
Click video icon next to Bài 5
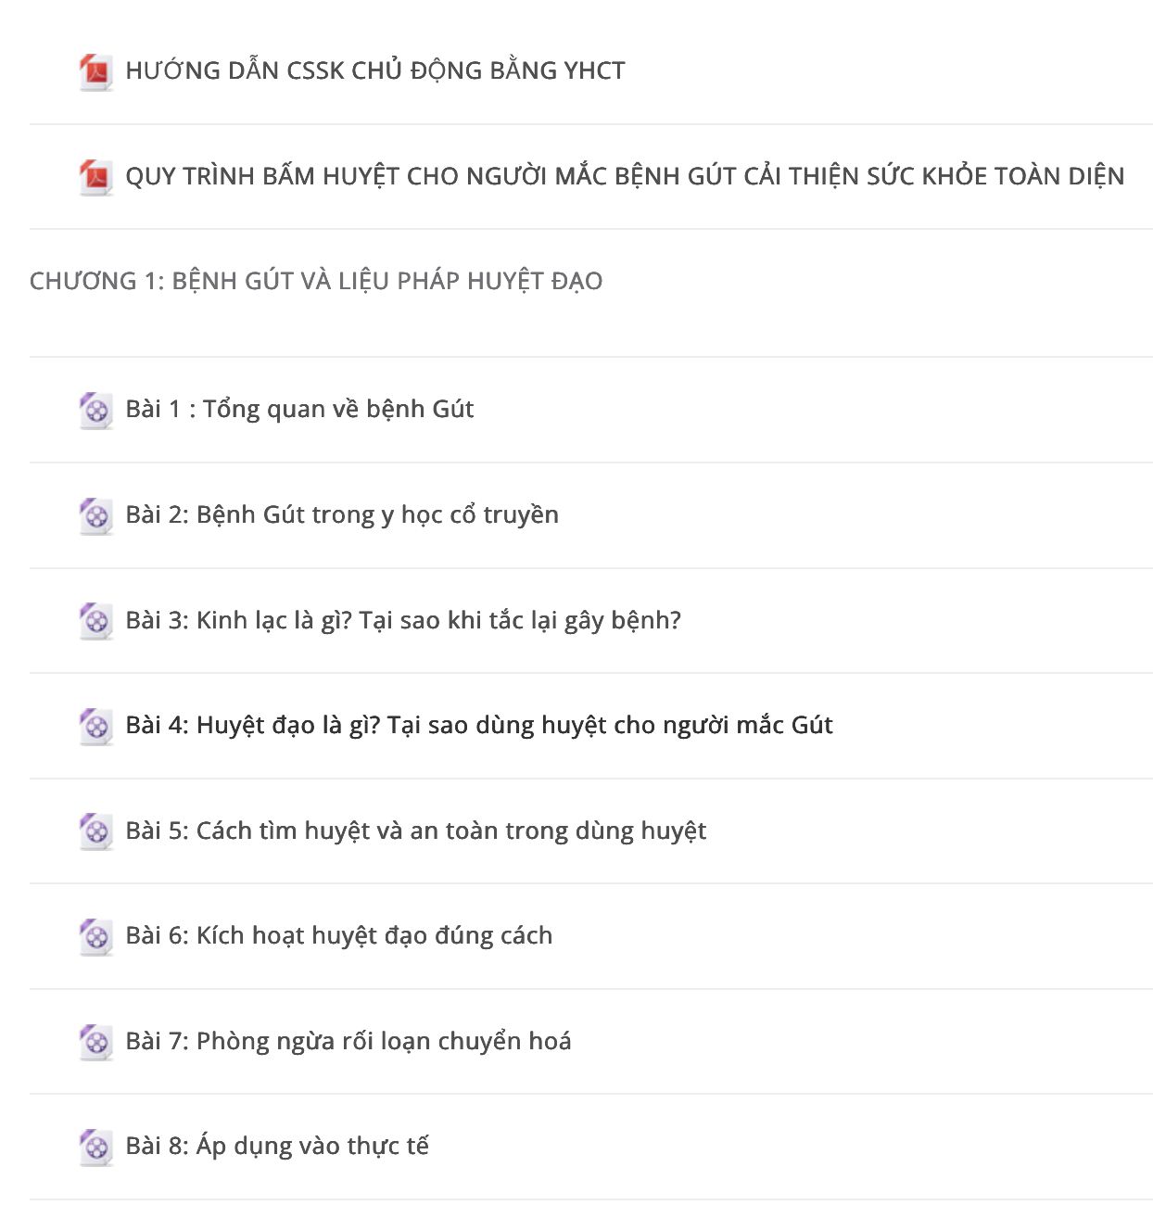pos(95,831)
